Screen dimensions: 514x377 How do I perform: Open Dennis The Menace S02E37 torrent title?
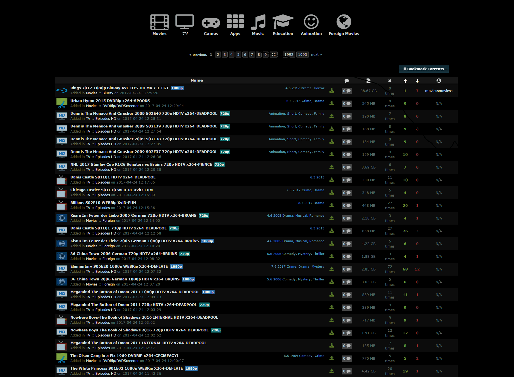144,152
